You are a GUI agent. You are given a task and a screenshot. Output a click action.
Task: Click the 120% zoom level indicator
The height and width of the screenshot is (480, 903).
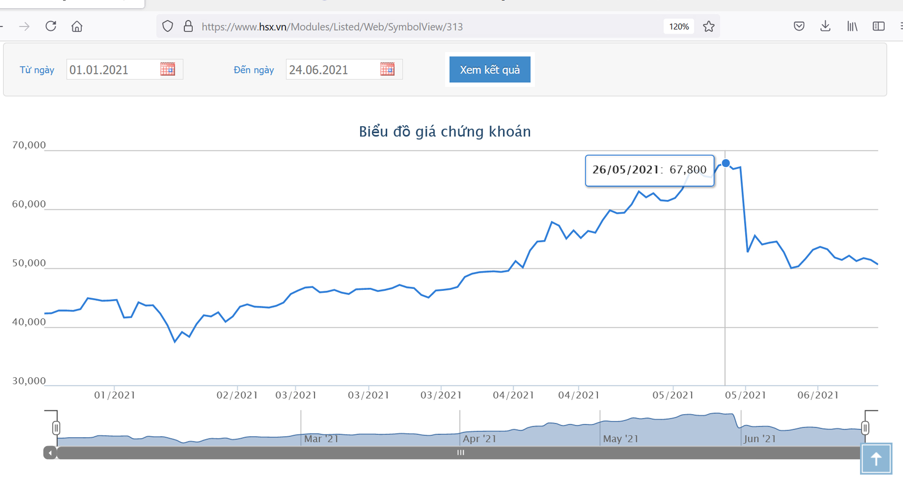pyautogui.click(x=679, y=26)
